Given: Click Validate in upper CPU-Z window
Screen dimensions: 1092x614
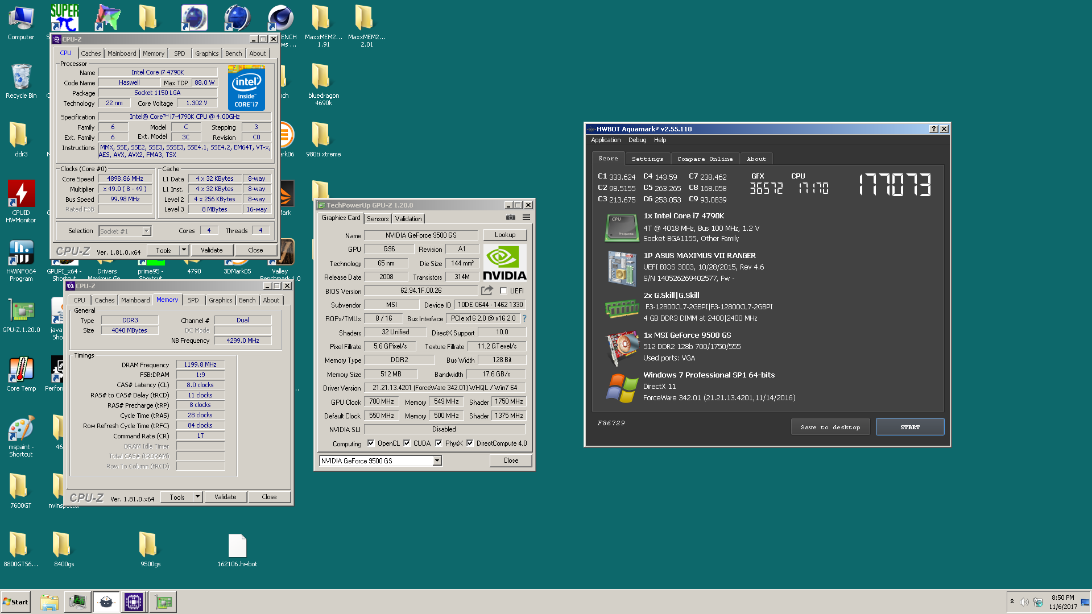Looking at the screenshot, I should 212,250.
